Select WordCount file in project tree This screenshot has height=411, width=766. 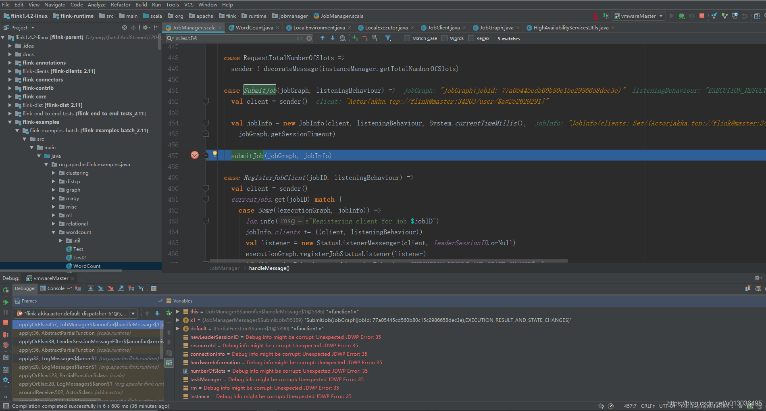pyautogui.click(x=83, y=266)
